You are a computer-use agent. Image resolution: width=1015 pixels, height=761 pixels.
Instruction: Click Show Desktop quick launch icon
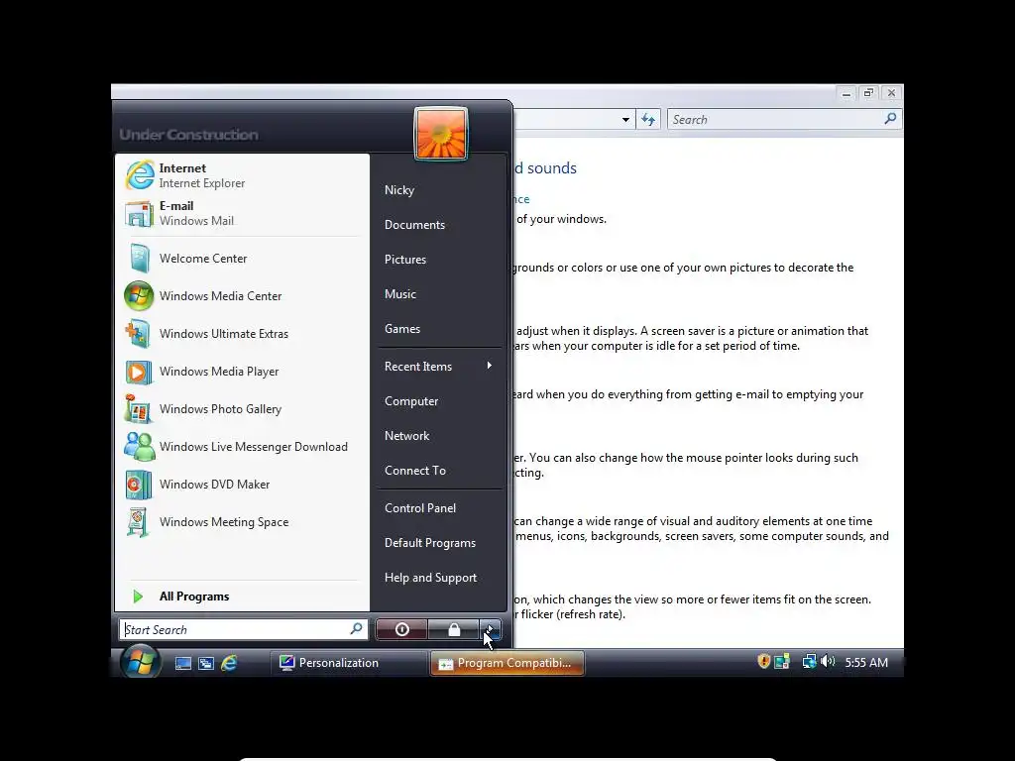183,663
